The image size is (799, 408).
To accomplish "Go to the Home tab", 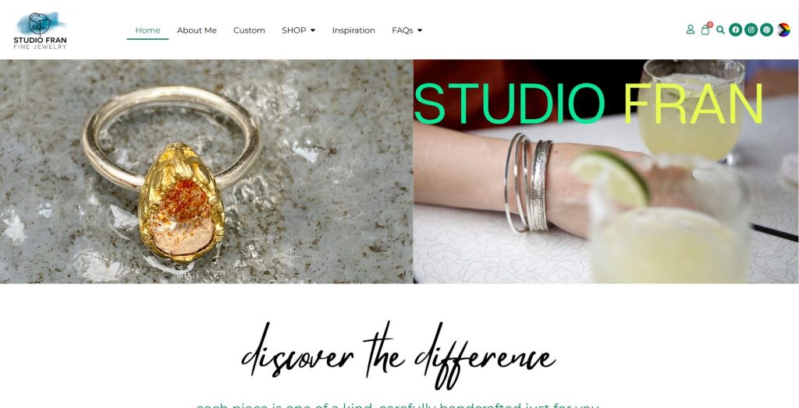I will click(x=147, y=30).
